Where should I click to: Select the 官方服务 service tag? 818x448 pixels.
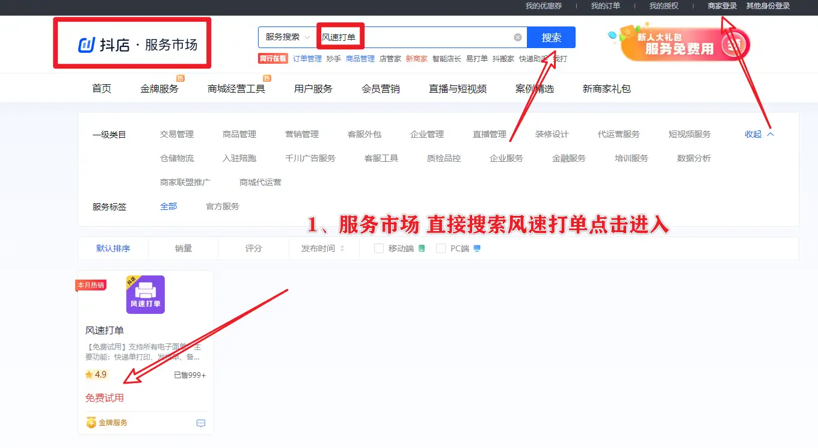pos(223,206)
